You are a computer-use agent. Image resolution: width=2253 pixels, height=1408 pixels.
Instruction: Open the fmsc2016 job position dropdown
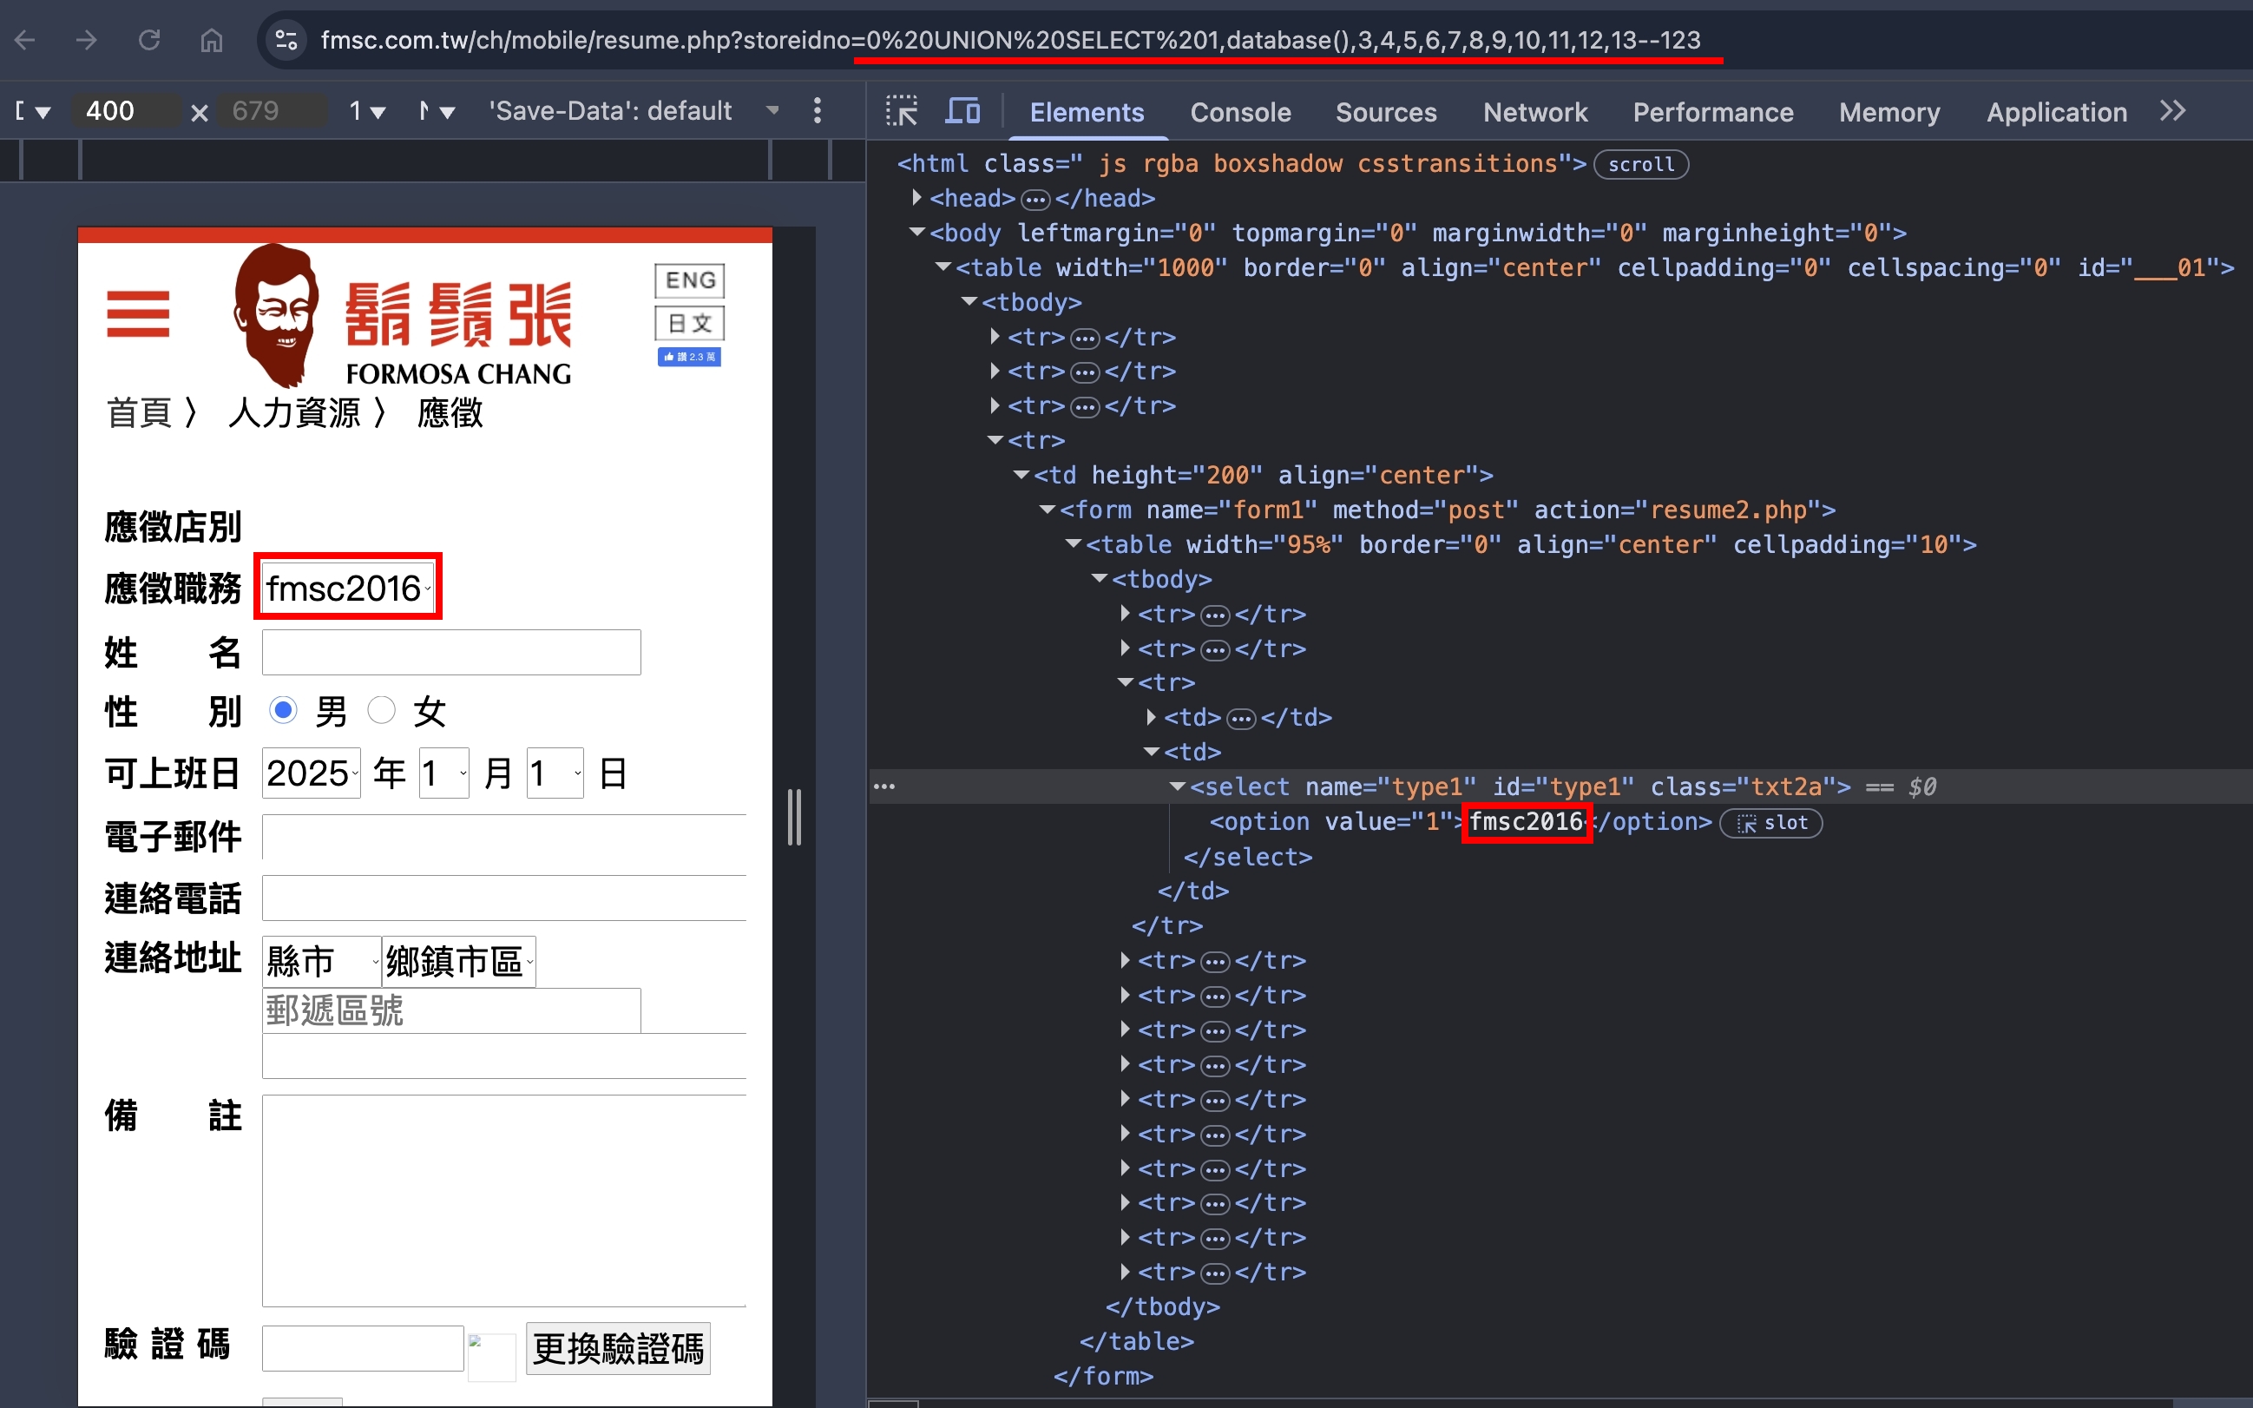click(347, 588)
